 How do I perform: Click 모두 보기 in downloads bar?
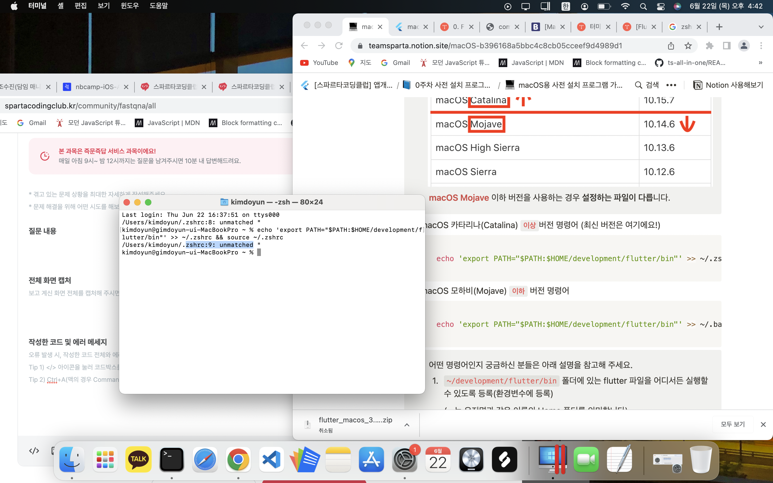732,424
